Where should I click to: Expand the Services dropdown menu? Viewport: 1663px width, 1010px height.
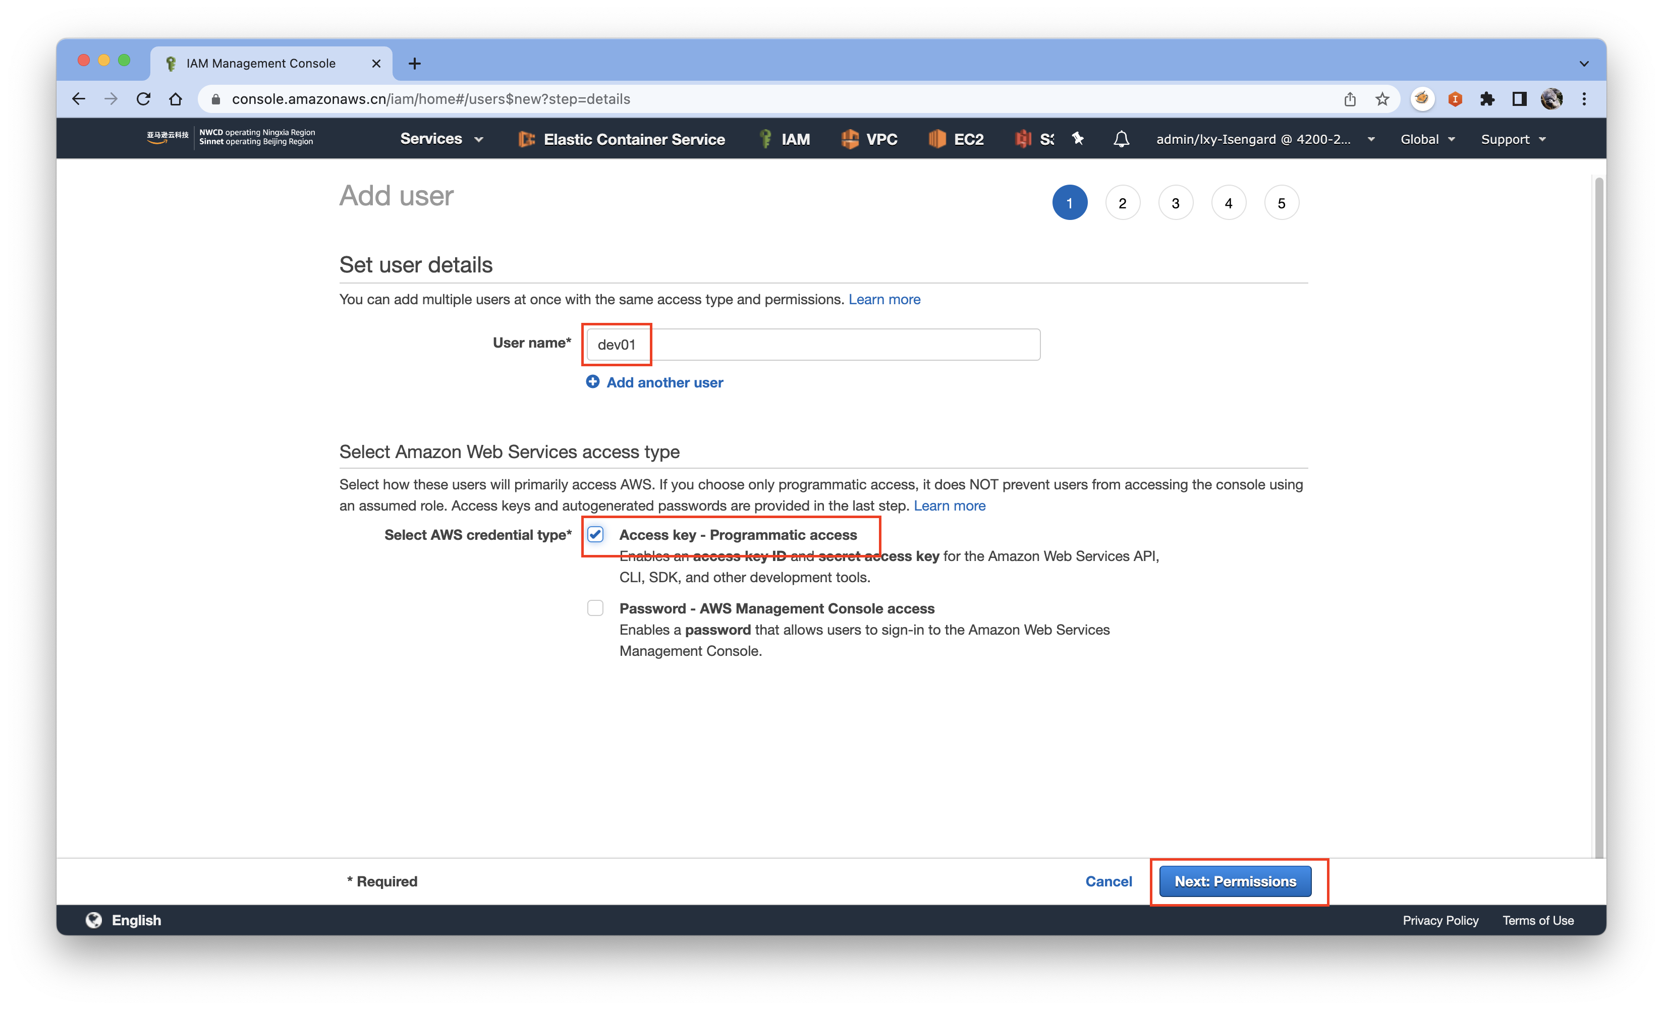[x=442, y=139]
